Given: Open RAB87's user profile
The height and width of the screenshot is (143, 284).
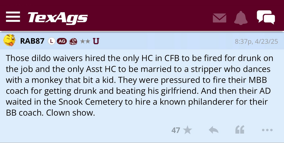Looking at the screenshot, I should [x=32, y=41].
